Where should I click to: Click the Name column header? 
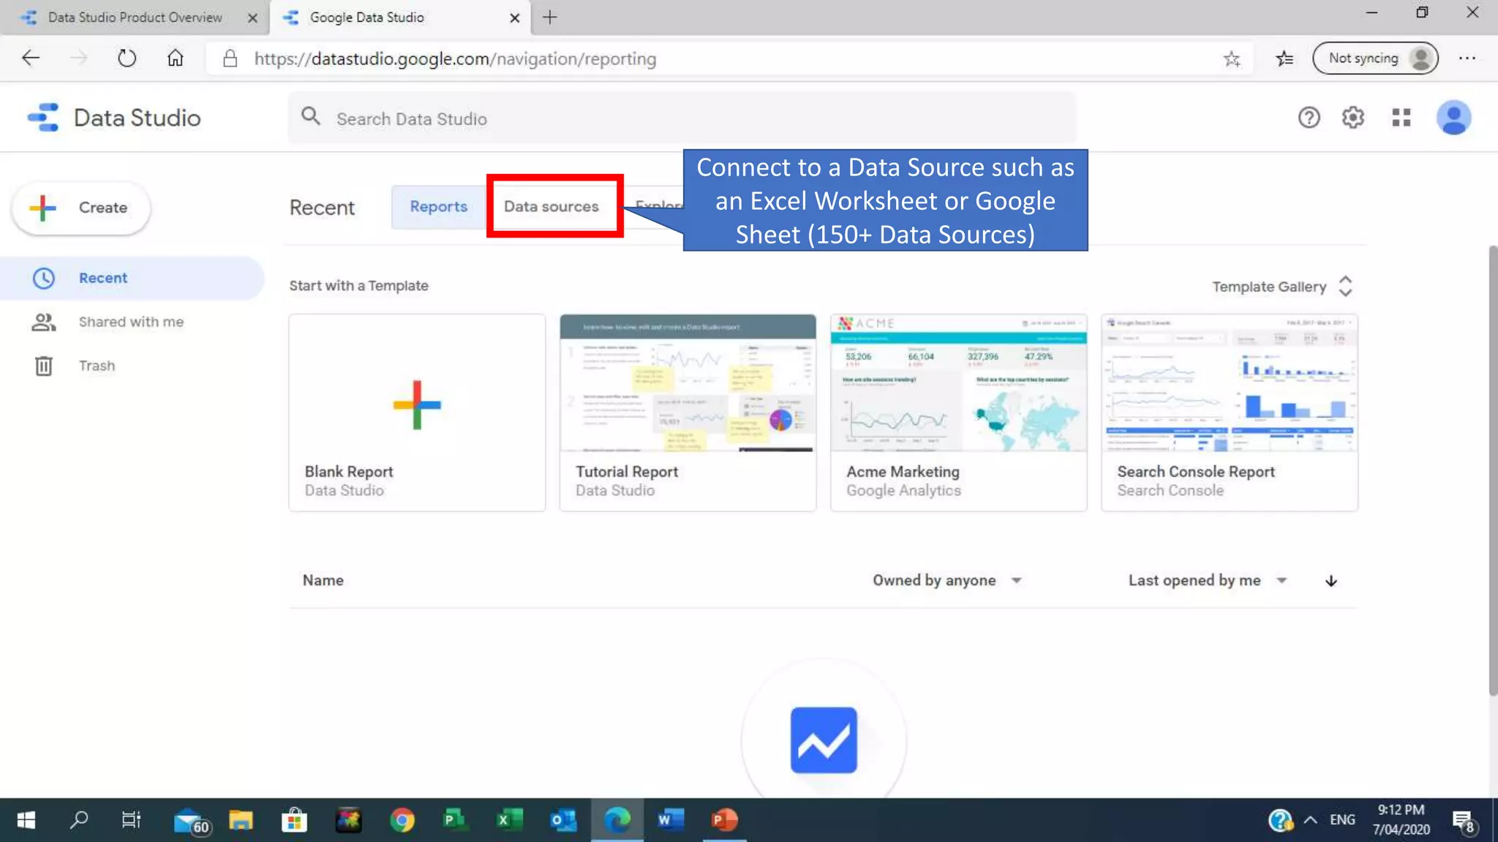click(x=323, y=580)
